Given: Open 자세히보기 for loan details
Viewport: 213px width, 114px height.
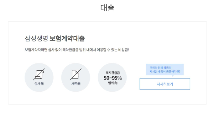Looking at the screenshot, I should (x=165, y=84).
